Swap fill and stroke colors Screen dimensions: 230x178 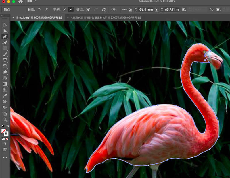[x=8, y=126]
